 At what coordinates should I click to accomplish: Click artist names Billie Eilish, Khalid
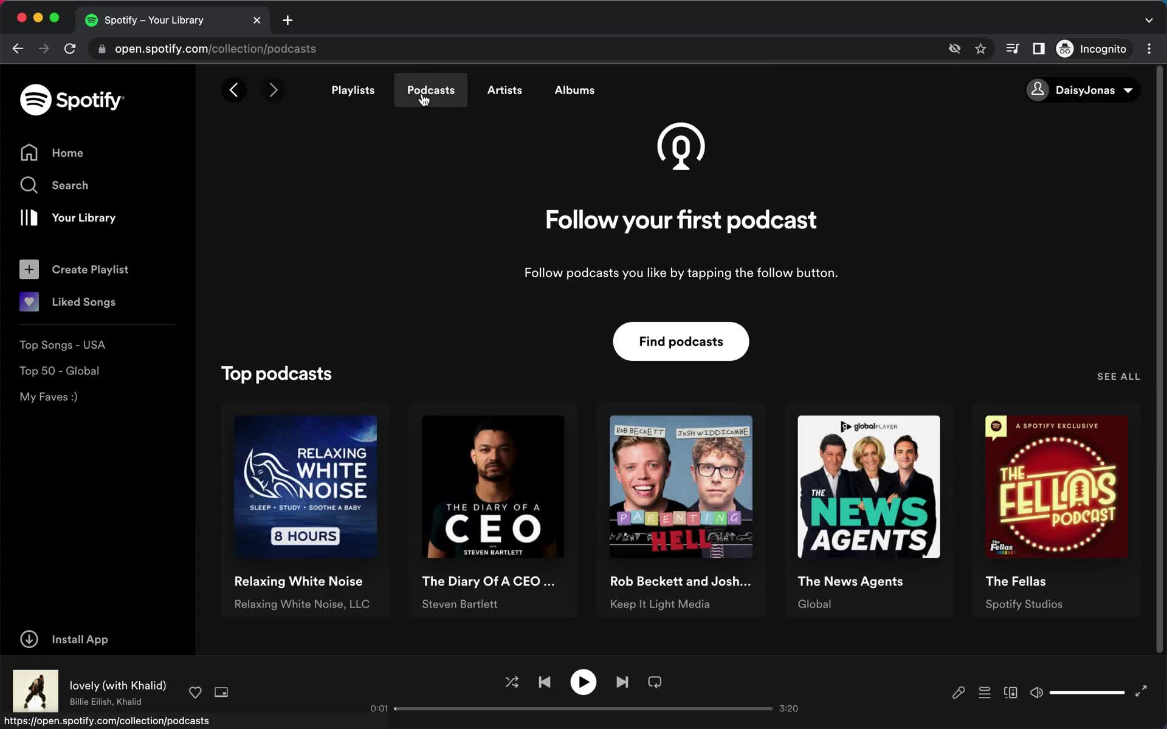point(105,702)
